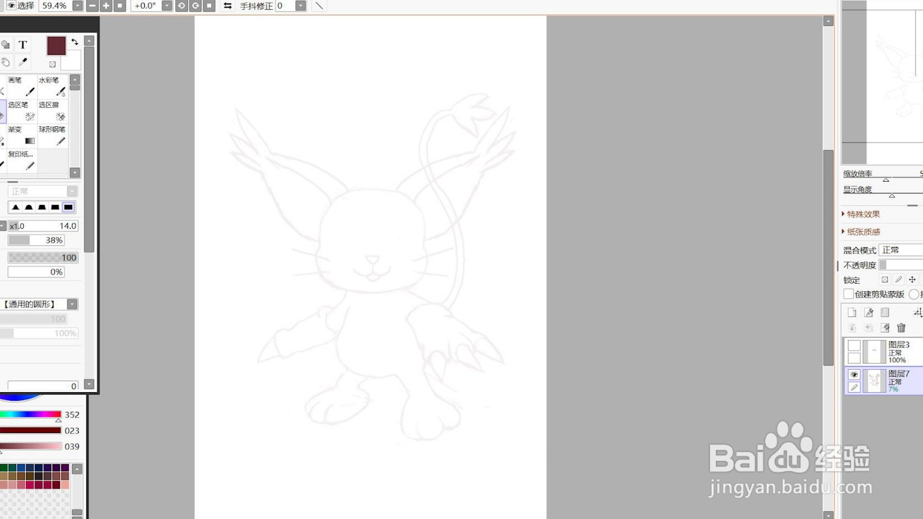
Task: Reset zoom with the square button
Action: click(x=120, y=6)
